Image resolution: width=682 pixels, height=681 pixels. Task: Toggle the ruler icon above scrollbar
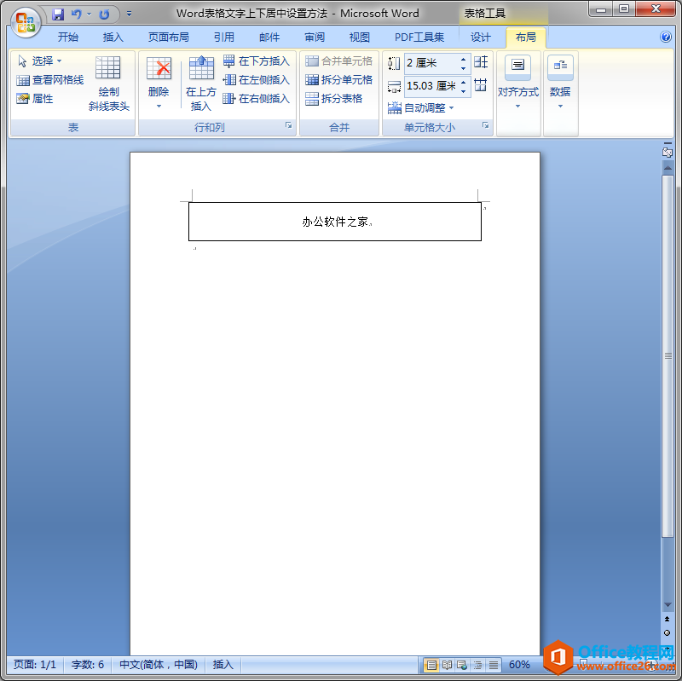click(668, 153)
